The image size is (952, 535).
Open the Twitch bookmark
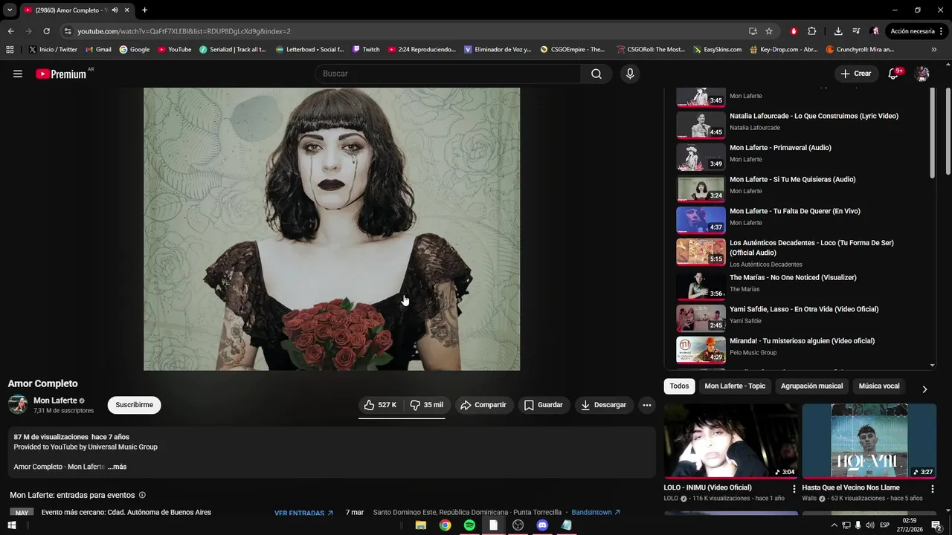click(x=365, y=49)
